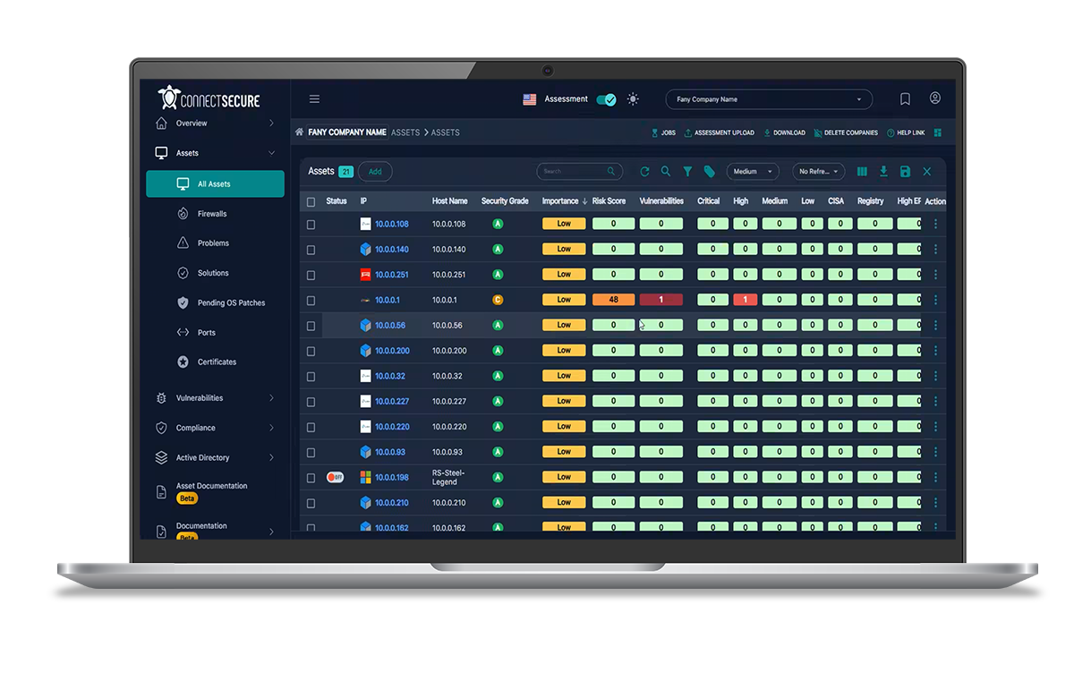This screenshot has width=1074, height=681.
Task: Collapse the Assets sidebar section
Action: [x=215, y=153]
